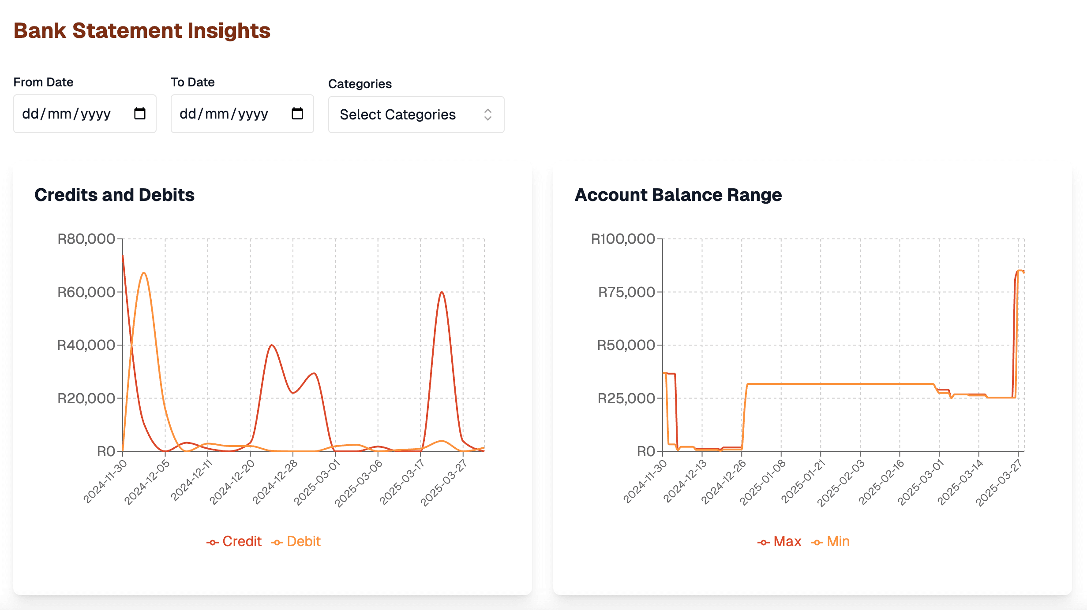Click the up-down chevron in Categories selector
Screen dimensions: 1087x610
coord(487,115)
